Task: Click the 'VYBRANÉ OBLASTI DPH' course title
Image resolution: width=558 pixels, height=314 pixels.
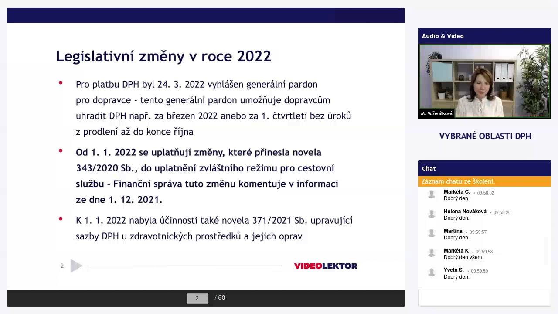Action: 485,136
